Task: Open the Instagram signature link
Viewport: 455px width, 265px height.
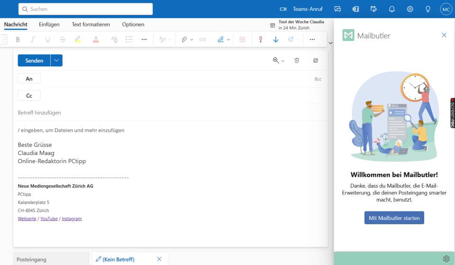Action: [72, 219]
